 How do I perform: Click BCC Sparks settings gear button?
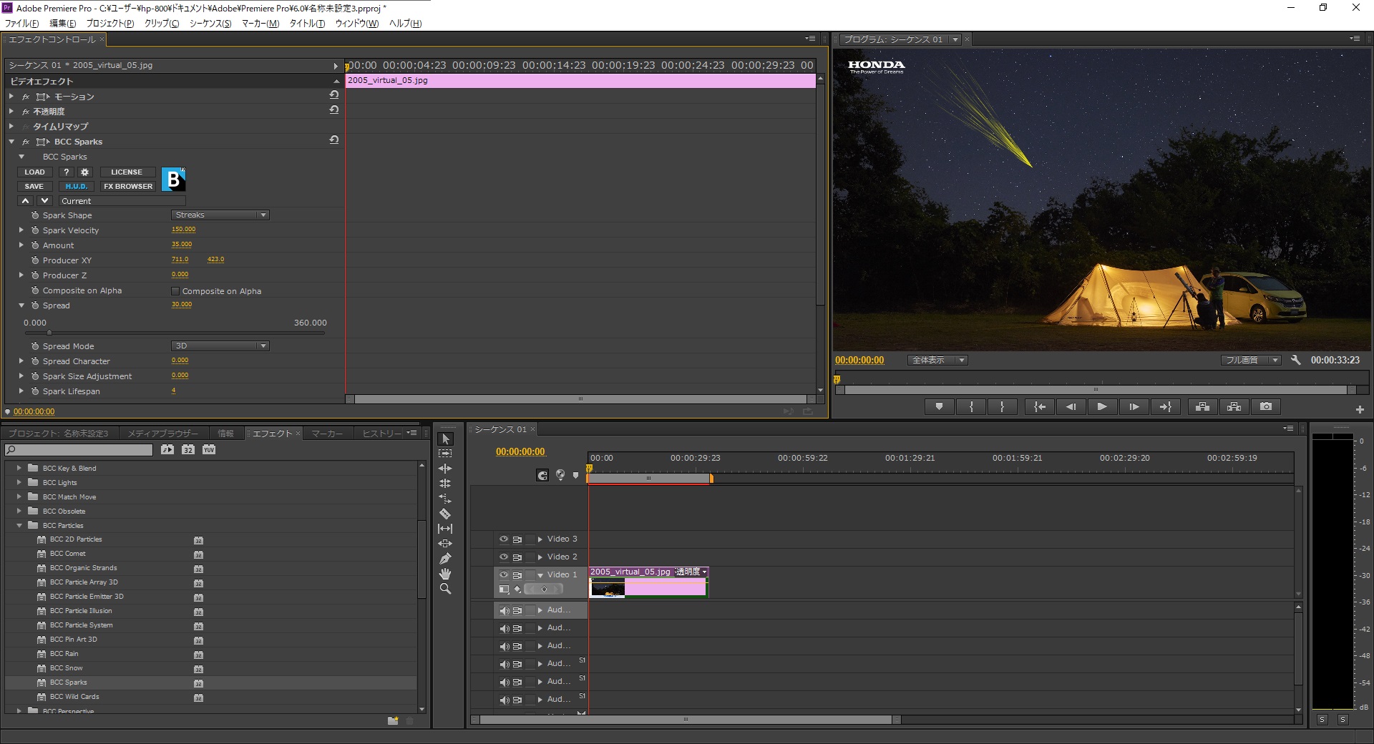pyautogui.click(x=84, y=172)
